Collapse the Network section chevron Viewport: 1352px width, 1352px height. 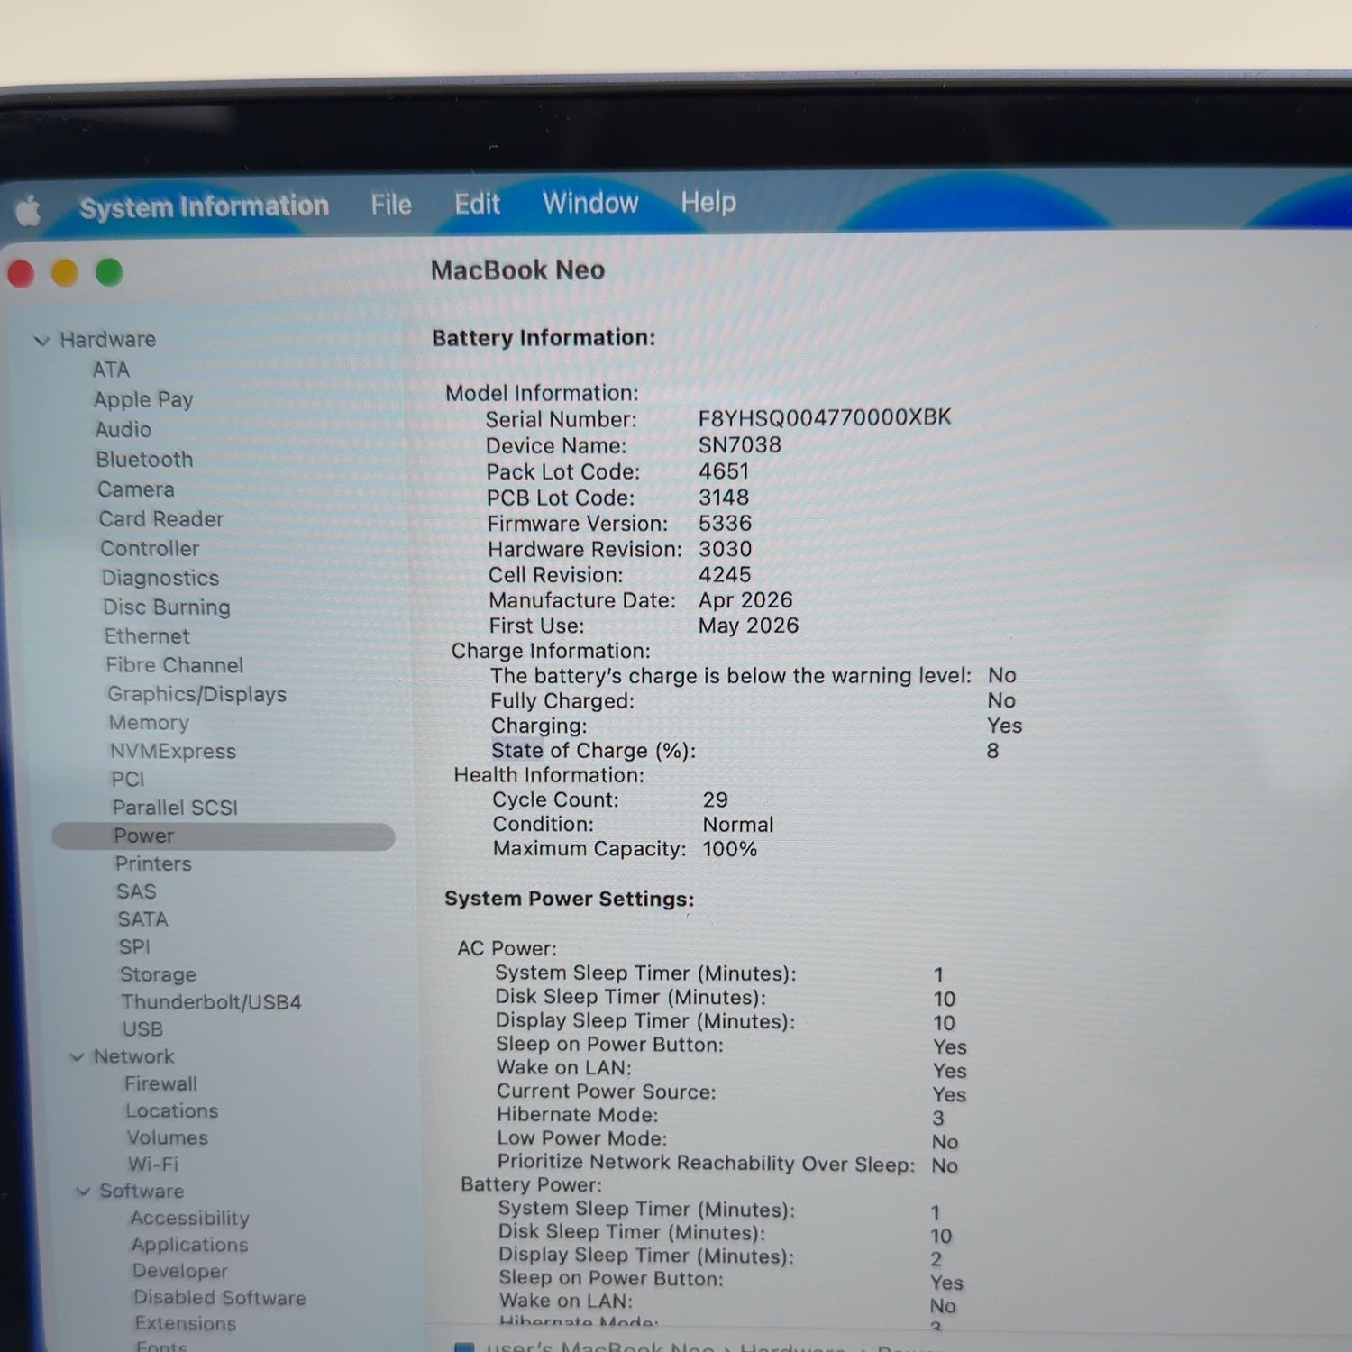coord(77,1056)
